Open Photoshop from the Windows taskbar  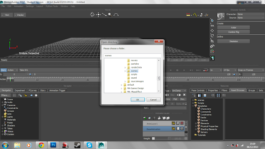click(53, 145)
